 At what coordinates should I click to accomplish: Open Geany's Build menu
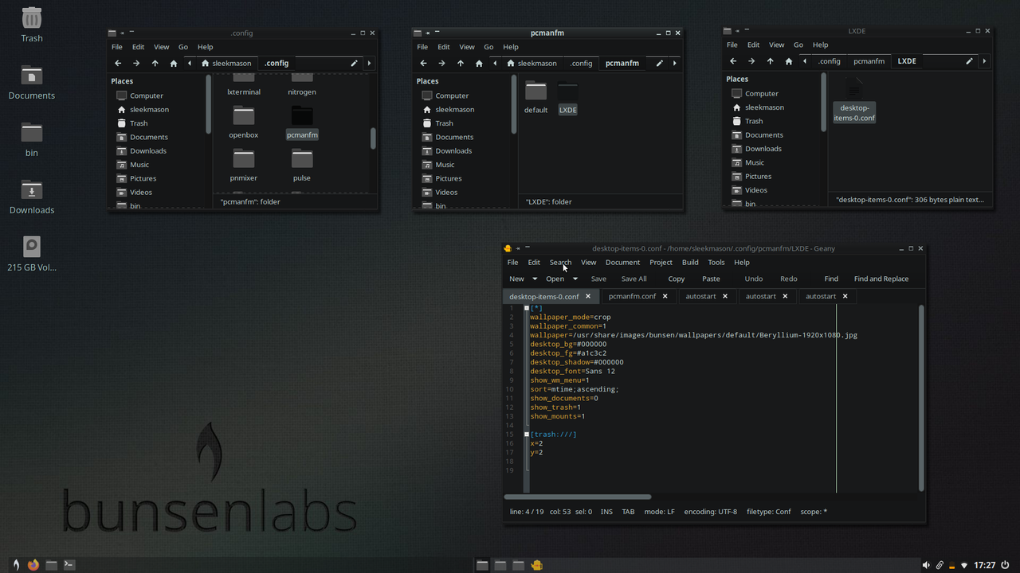pos(690,262)
